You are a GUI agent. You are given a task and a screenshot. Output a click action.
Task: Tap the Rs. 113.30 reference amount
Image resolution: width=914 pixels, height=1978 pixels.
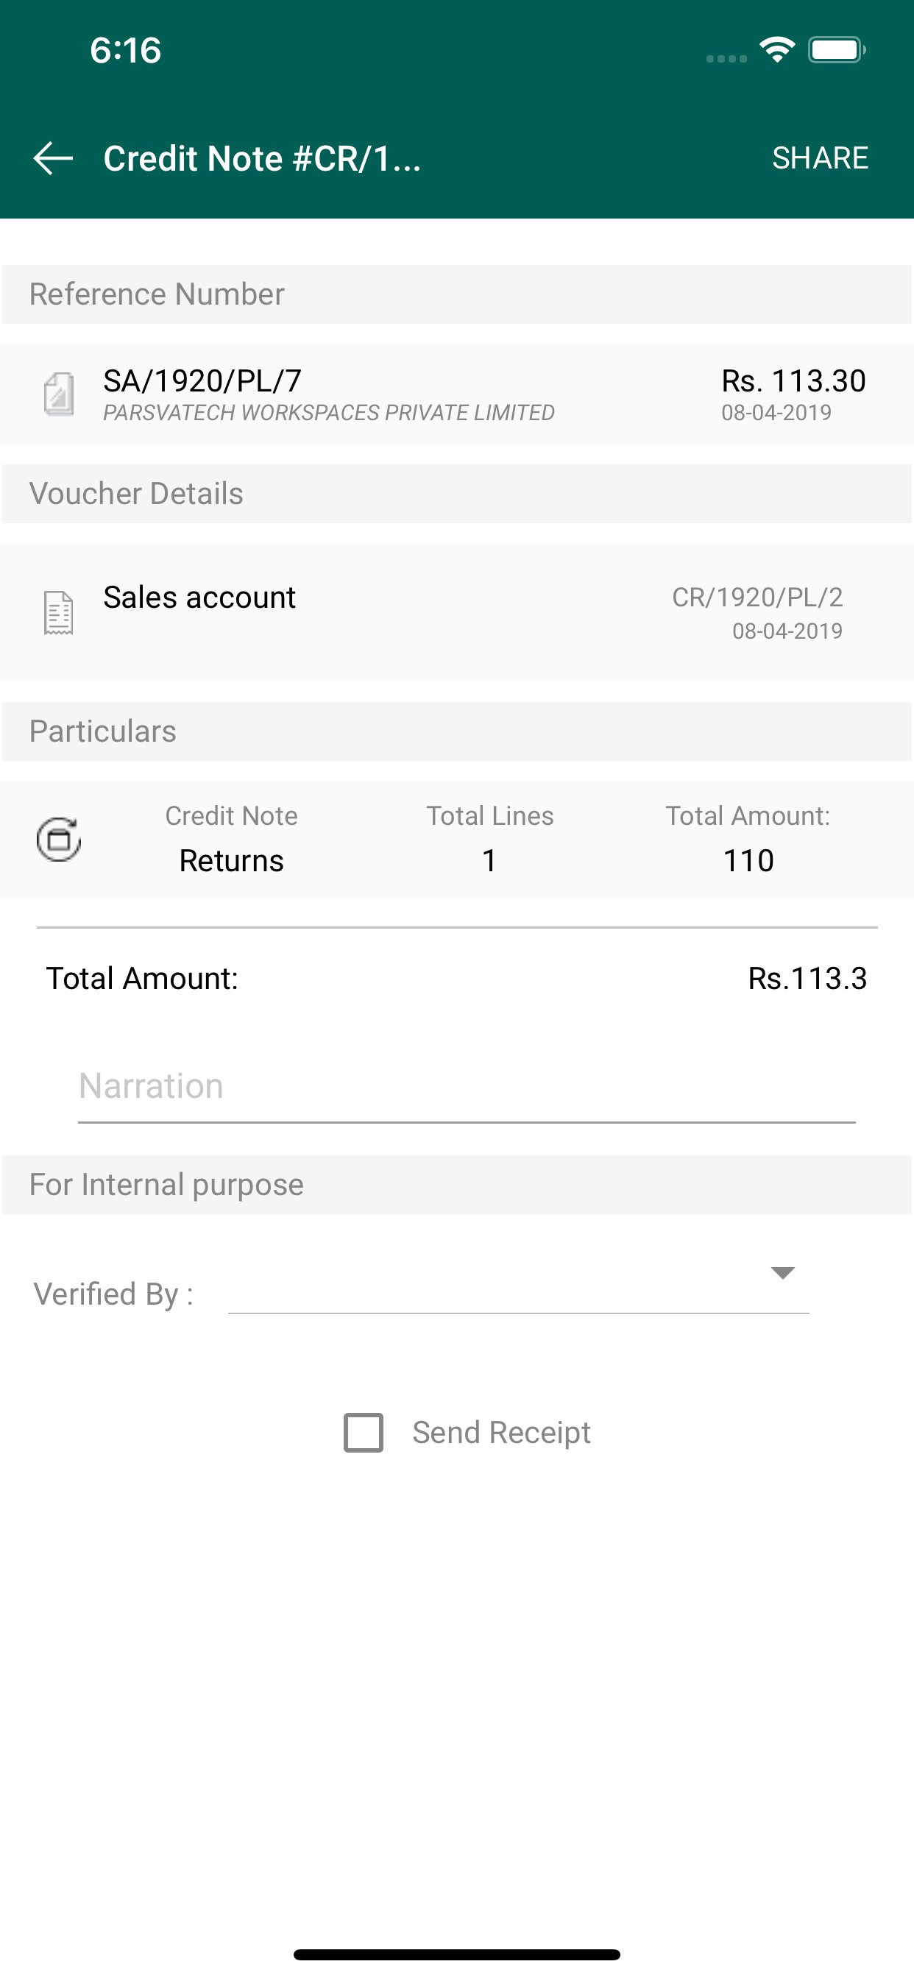tap(793, 381)
